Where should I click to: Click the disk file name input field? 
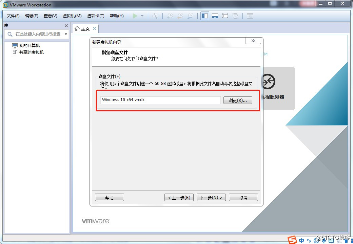coord(160,100)
